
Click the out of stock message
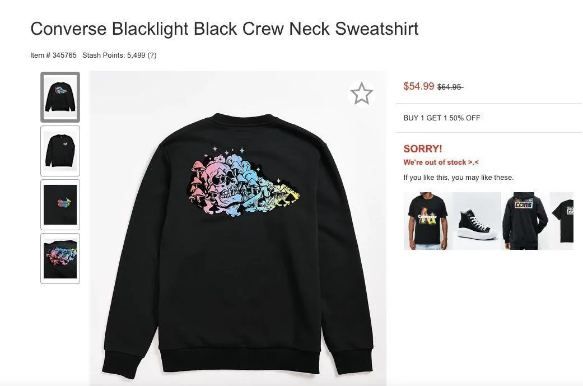click(441, 162)
